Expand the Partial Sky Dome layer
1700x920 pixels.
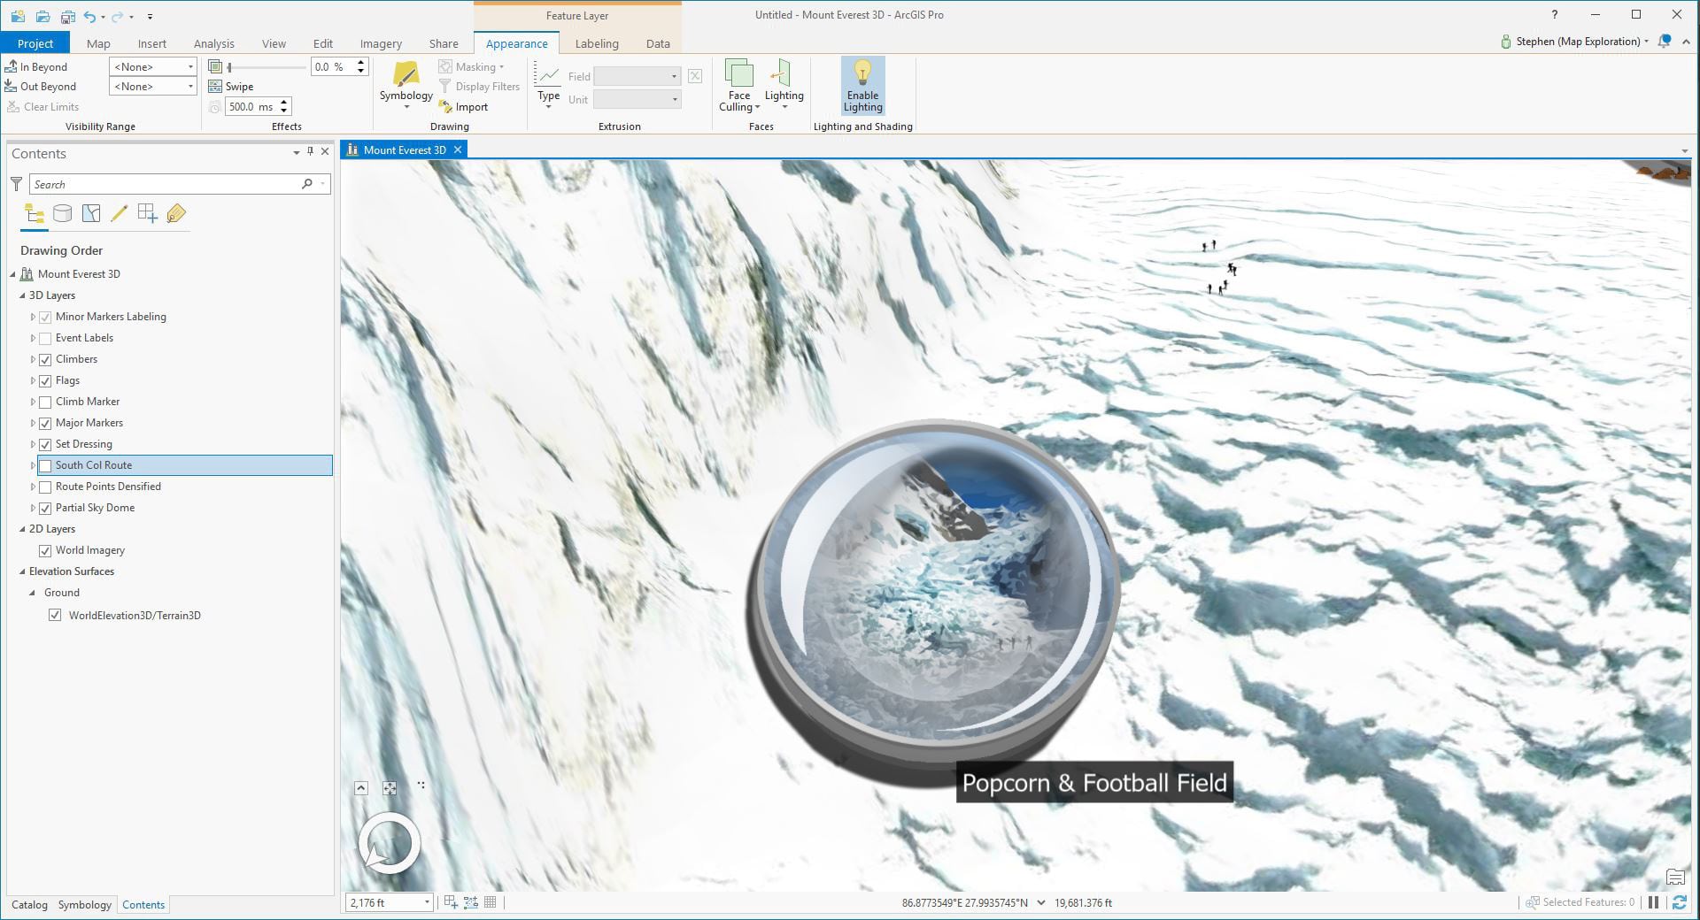33,508
